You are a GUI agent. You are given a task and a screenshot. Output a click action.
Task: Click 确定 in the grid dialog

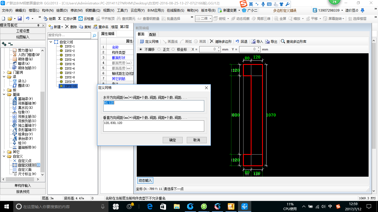(173, 140)
